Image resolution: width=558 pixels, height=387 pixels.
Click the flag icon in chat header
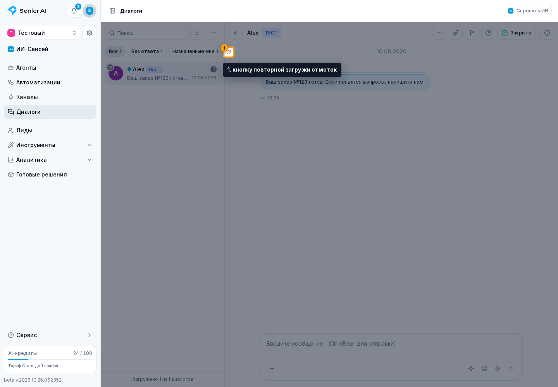[x=472, y=33]
